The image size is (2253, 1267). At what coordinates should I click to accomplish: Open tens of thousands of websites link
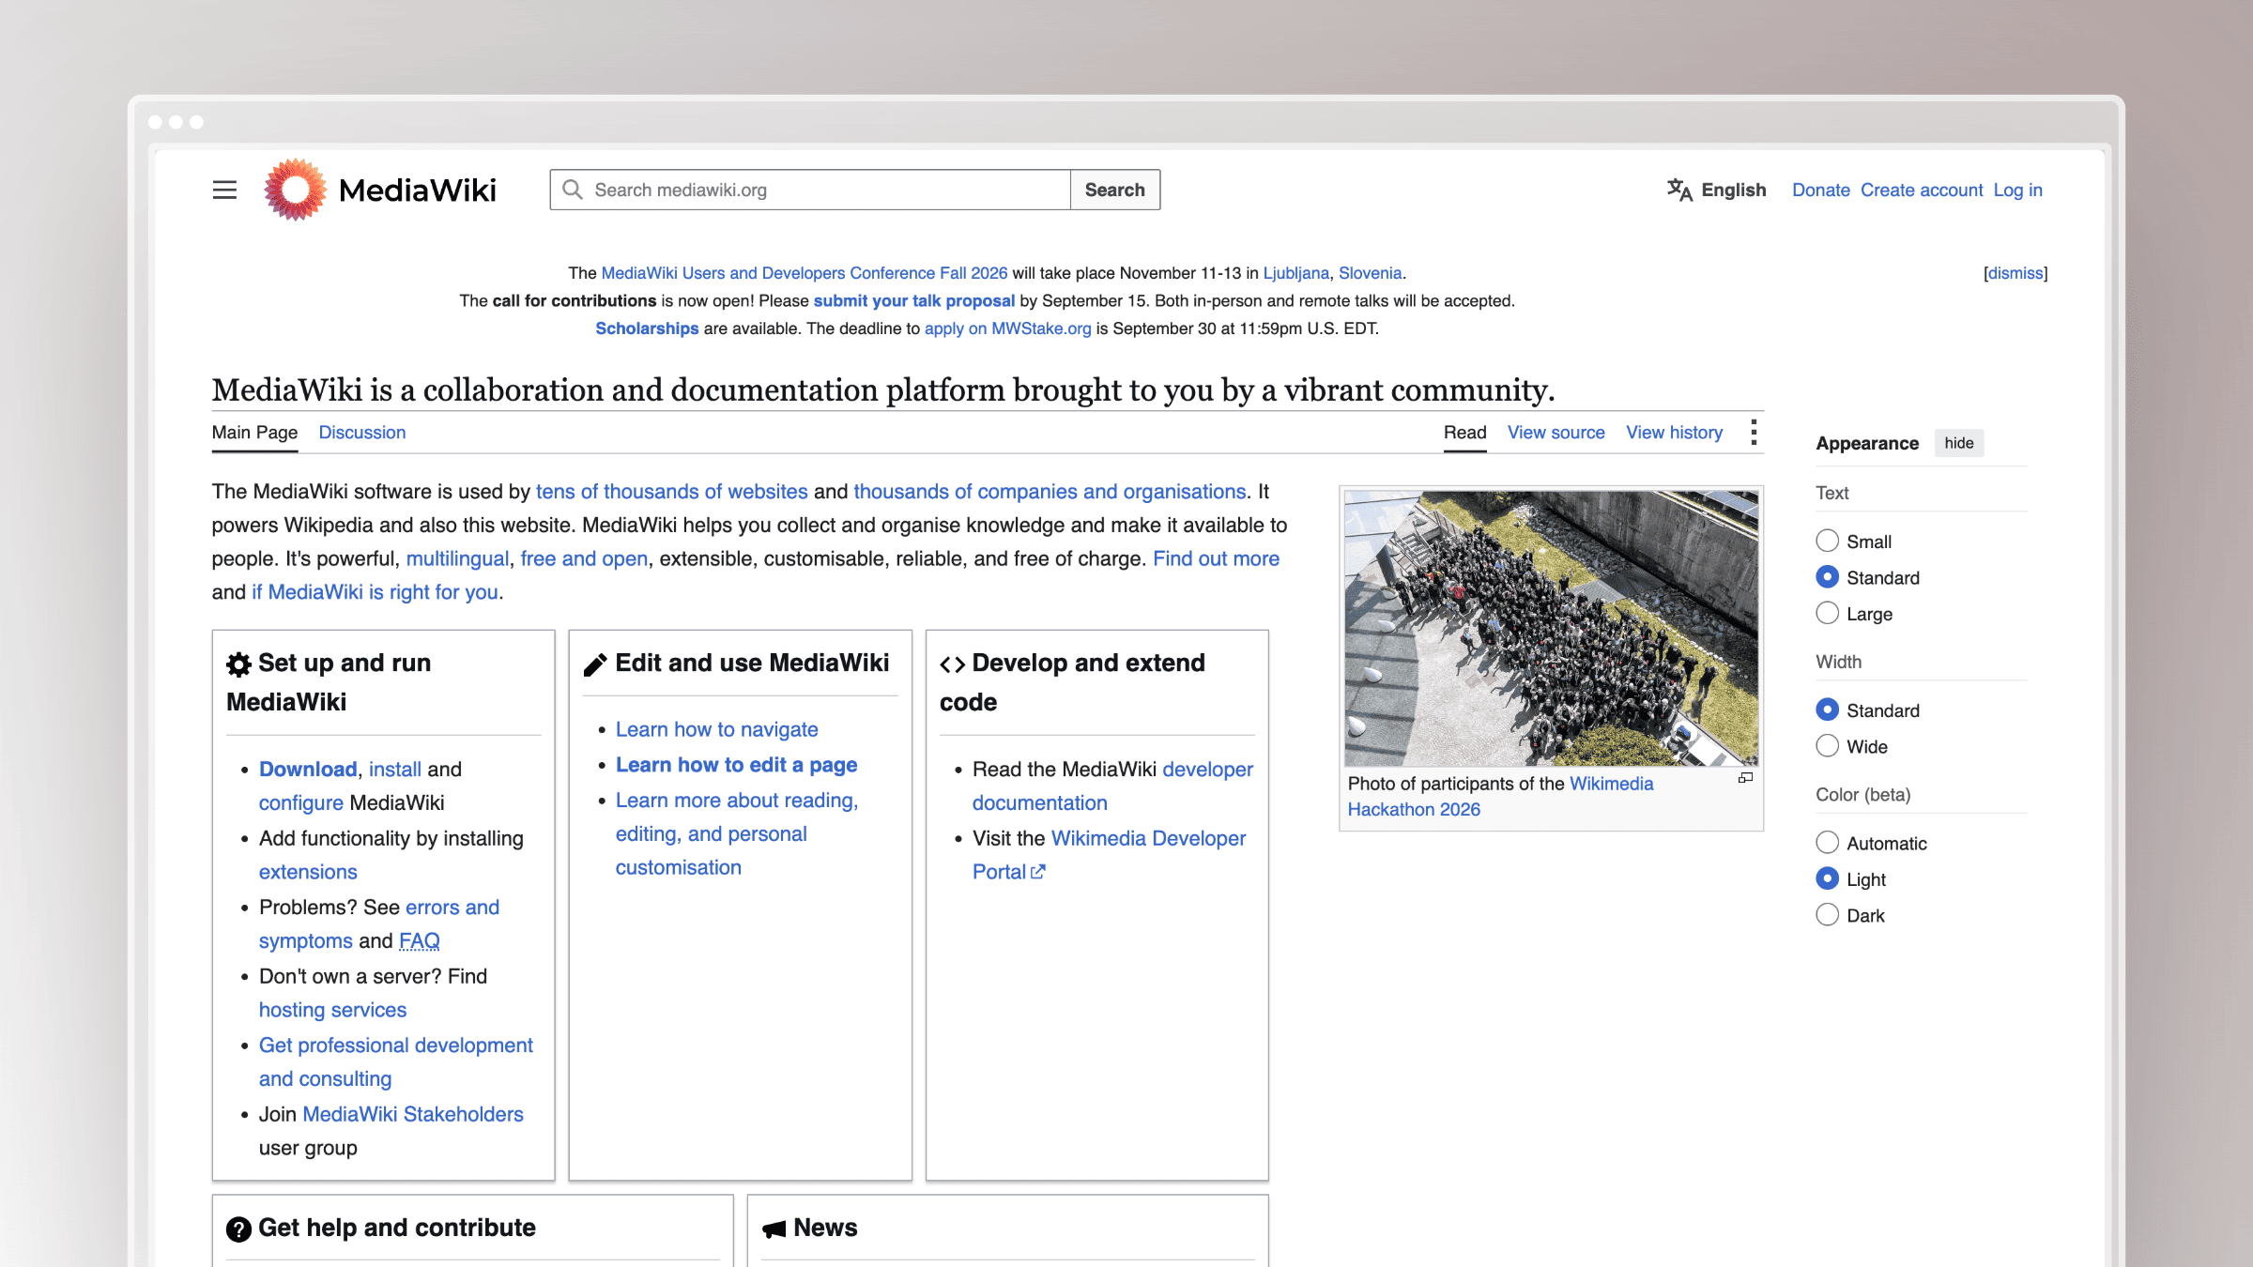(671, 492)
